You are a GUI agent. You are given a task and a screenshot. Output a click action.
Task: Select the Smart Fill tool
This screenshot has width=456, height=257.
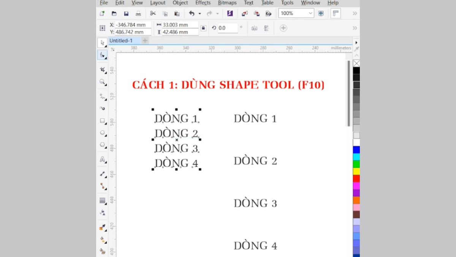(x=102, y=251)
